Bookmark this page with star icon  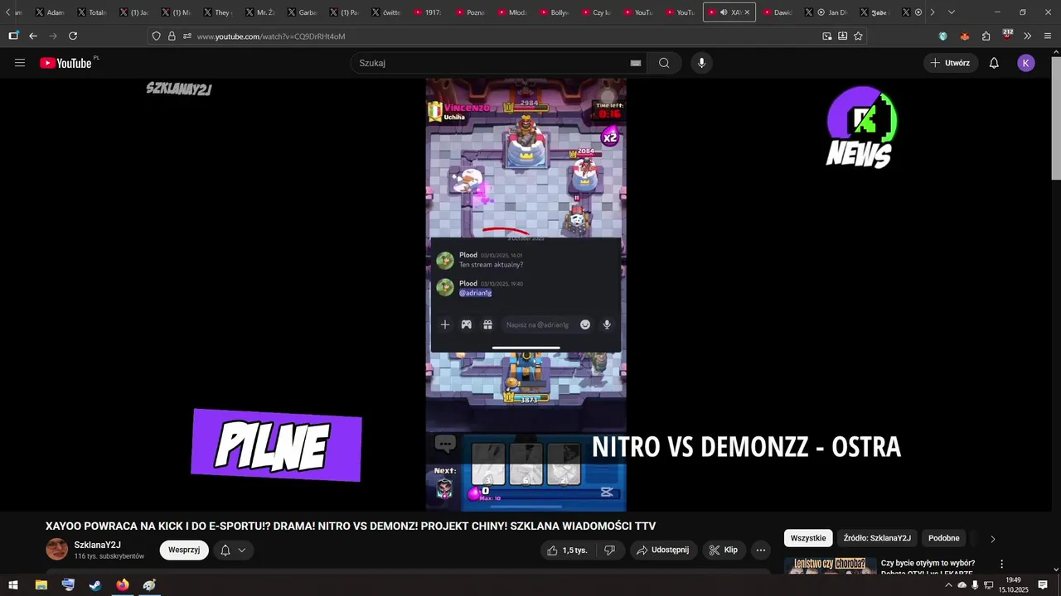click(858, 36)
